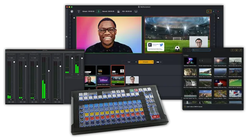Select the Title 3 shot
This screenshot has width=249, height=139.
tap(103, 70)
